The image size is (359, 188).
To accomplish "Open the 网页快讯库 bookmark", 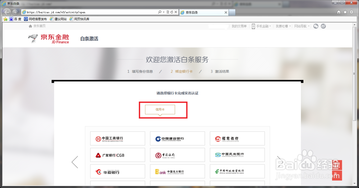I will click(79, 19).
